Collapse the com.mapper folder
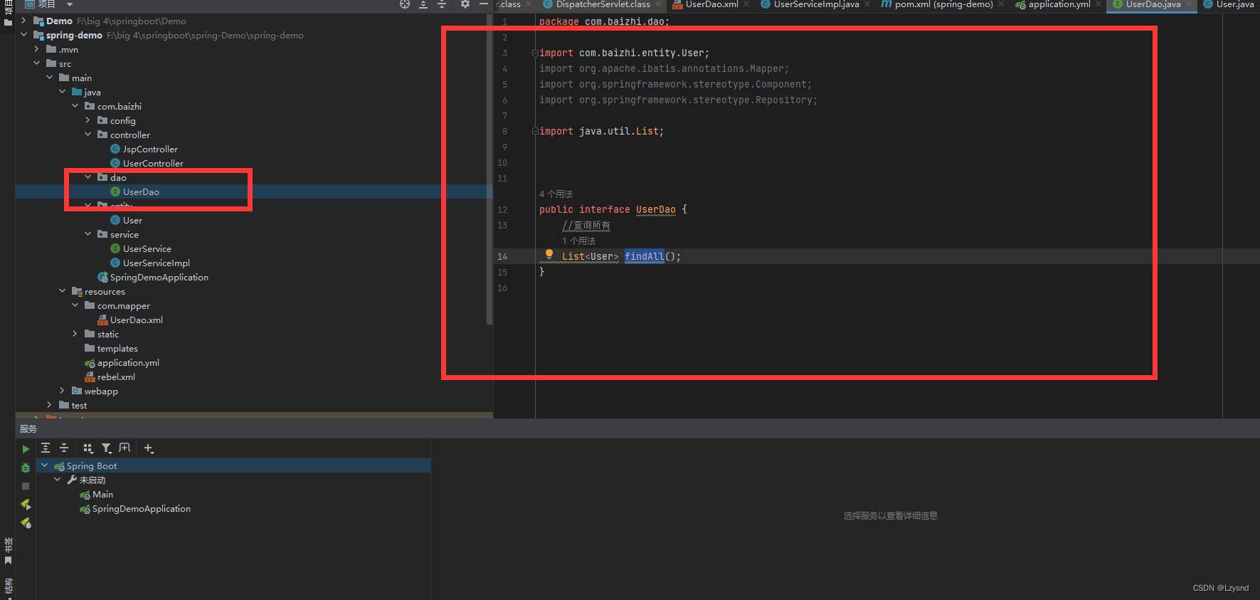Screen dimensions: 1260x600 (75, 305)
